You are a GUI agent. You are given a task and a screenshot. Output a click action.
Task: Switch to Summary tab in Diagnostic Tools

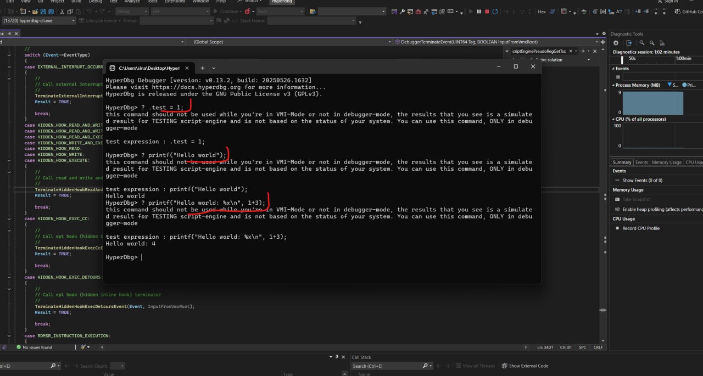click(x=622, y=162)
